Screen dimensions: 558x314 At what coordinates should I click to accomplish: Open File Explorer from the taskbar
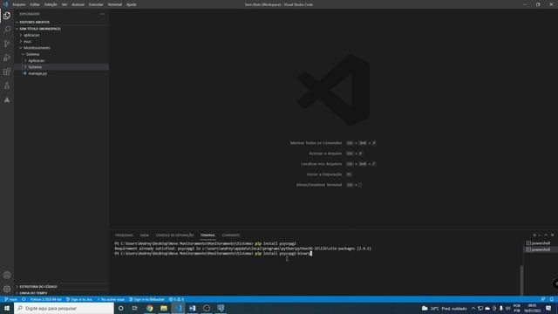tap(164, 308)
